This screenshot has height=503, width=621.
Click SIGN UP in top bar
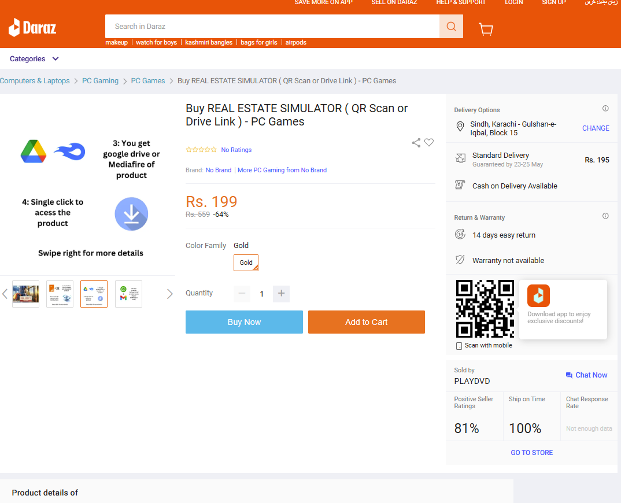coord(554,2)
